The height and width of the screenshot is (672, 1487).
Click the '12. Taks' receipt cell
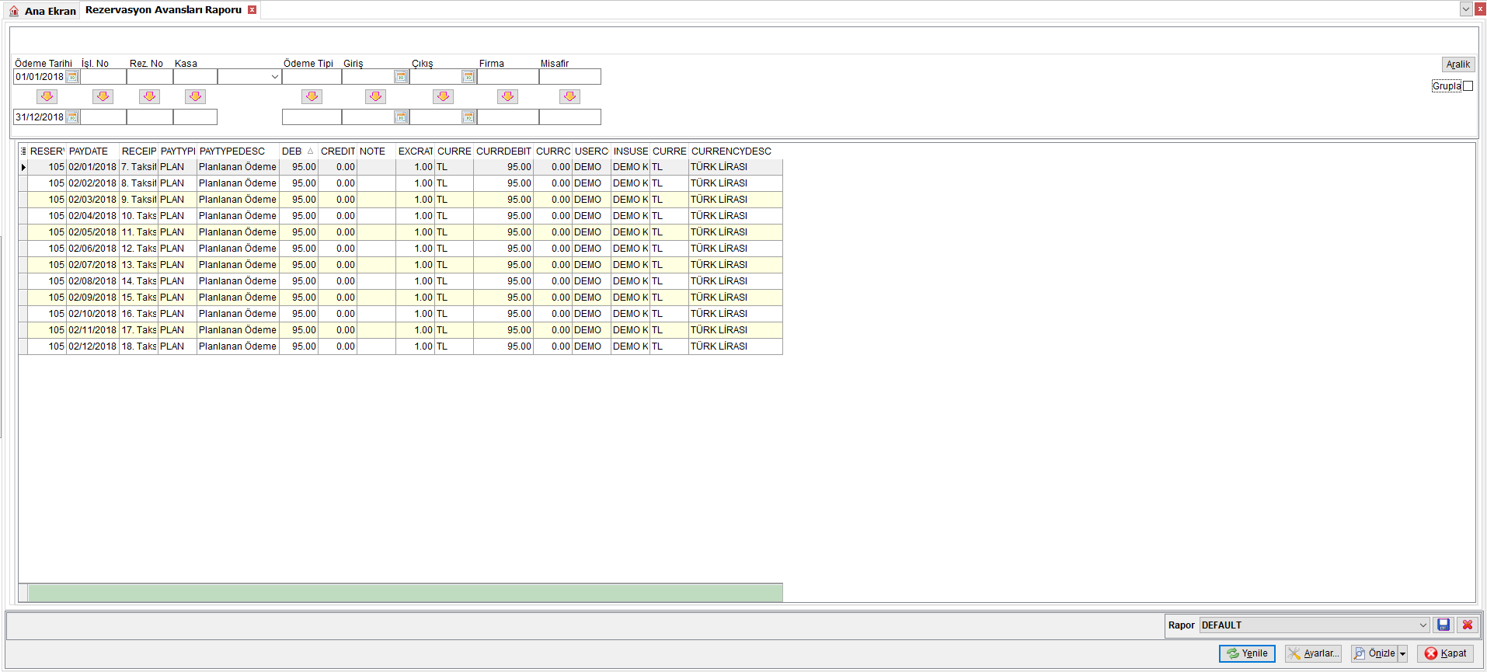click(x=139, y=249)
